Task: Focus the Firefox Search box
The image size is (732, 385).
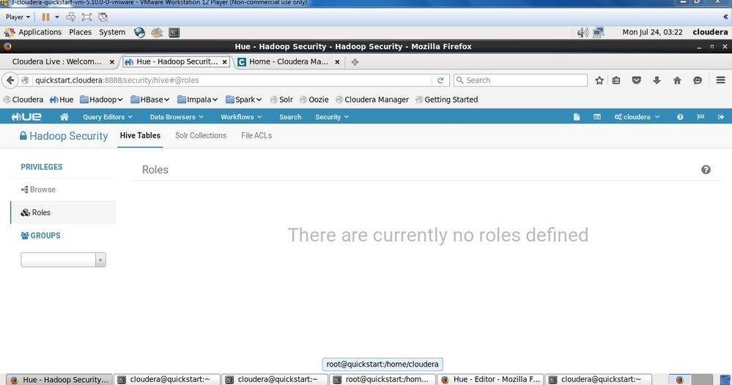Action: point(520,81)
